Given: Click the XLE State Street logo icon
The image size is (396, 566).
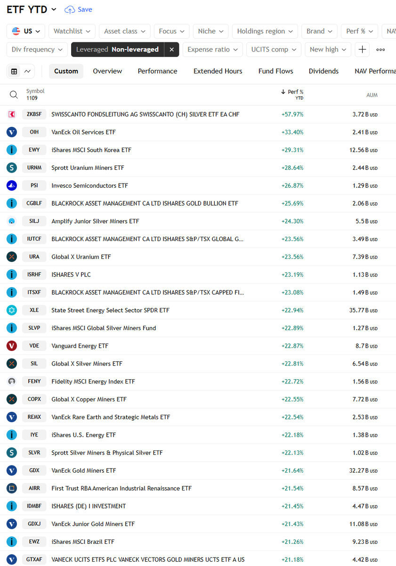Looking at the screenshot, I should click(12, 310).
